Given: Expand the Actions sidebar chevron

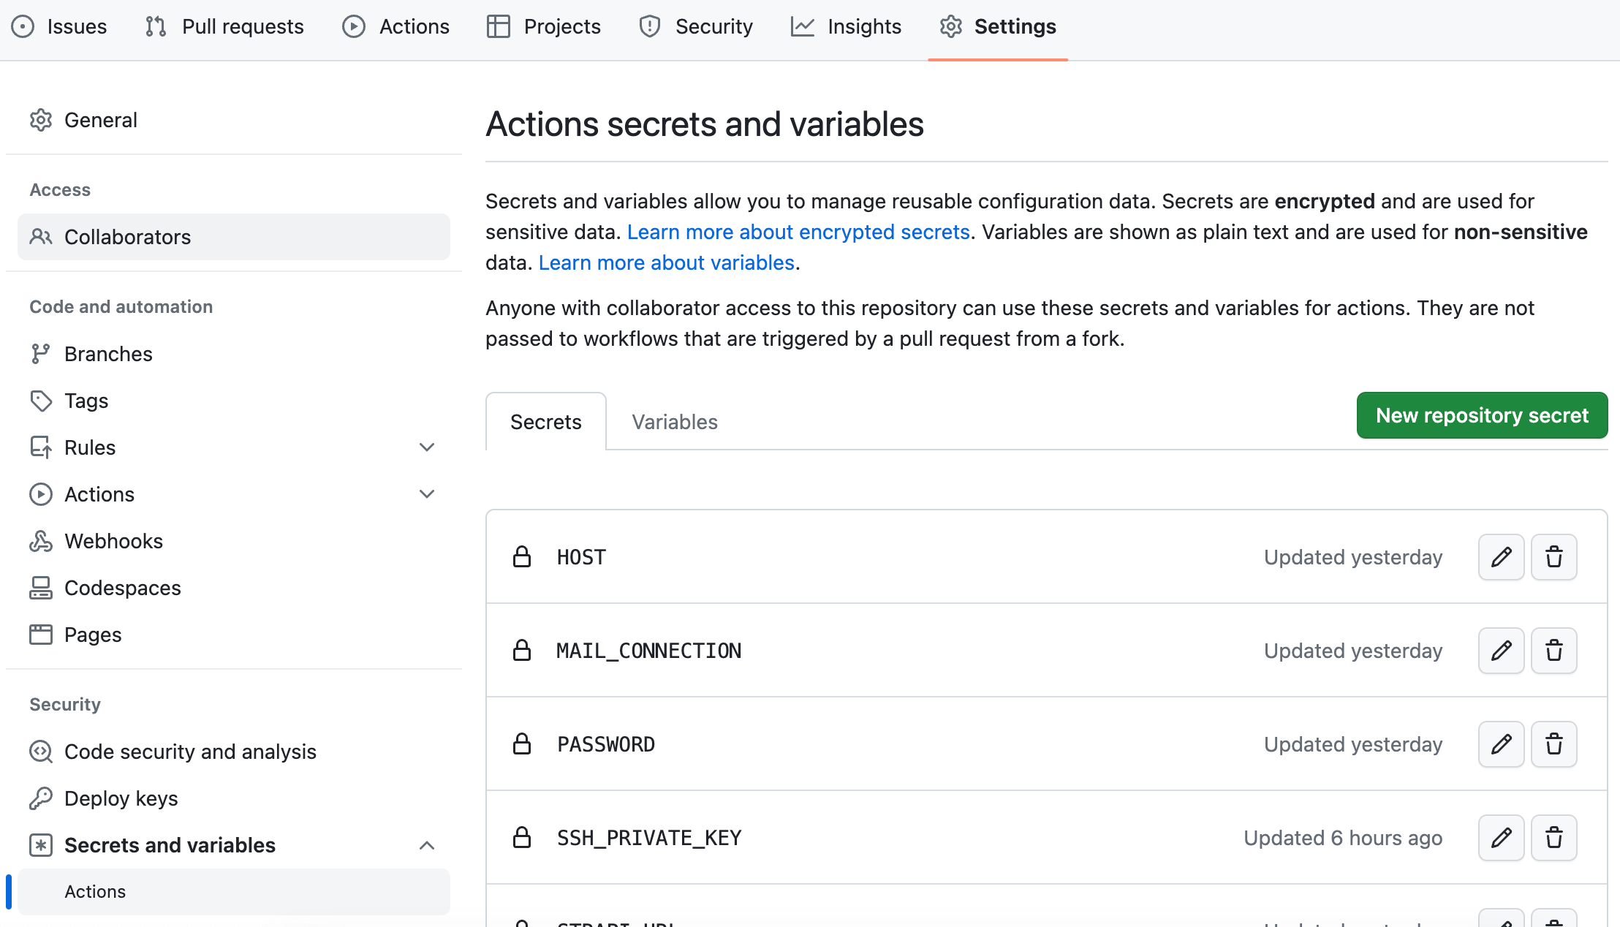Looking at the screenshot, I should [x=427, y=493].
